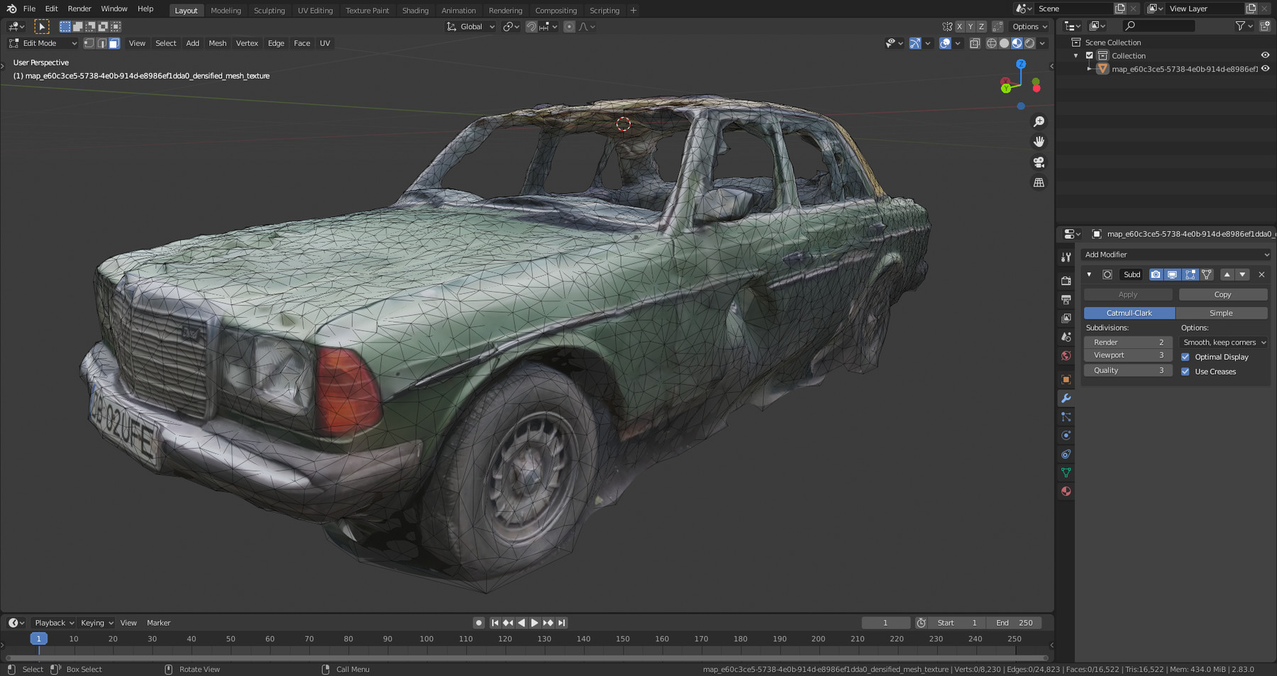1277x676 pixels.
Task: Set Viewport subdivisions value slider
Action: pos(1127,355)
